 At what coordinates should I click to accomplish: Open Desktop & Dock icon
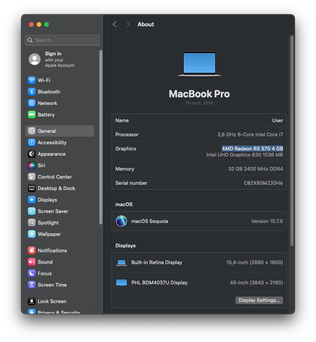click(x=32, y=189)
